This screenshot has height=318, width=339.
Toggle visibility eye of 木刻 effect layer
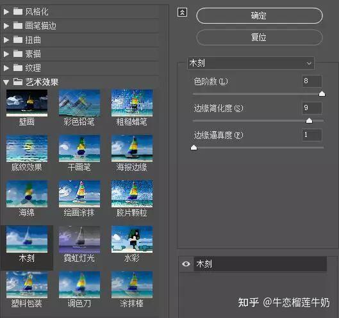tap(186, 264)
